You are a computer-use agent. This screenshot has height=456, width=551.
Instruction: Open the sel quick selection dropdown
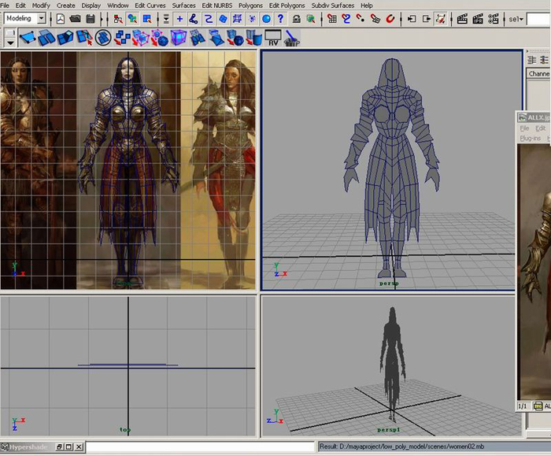[516, 19]
